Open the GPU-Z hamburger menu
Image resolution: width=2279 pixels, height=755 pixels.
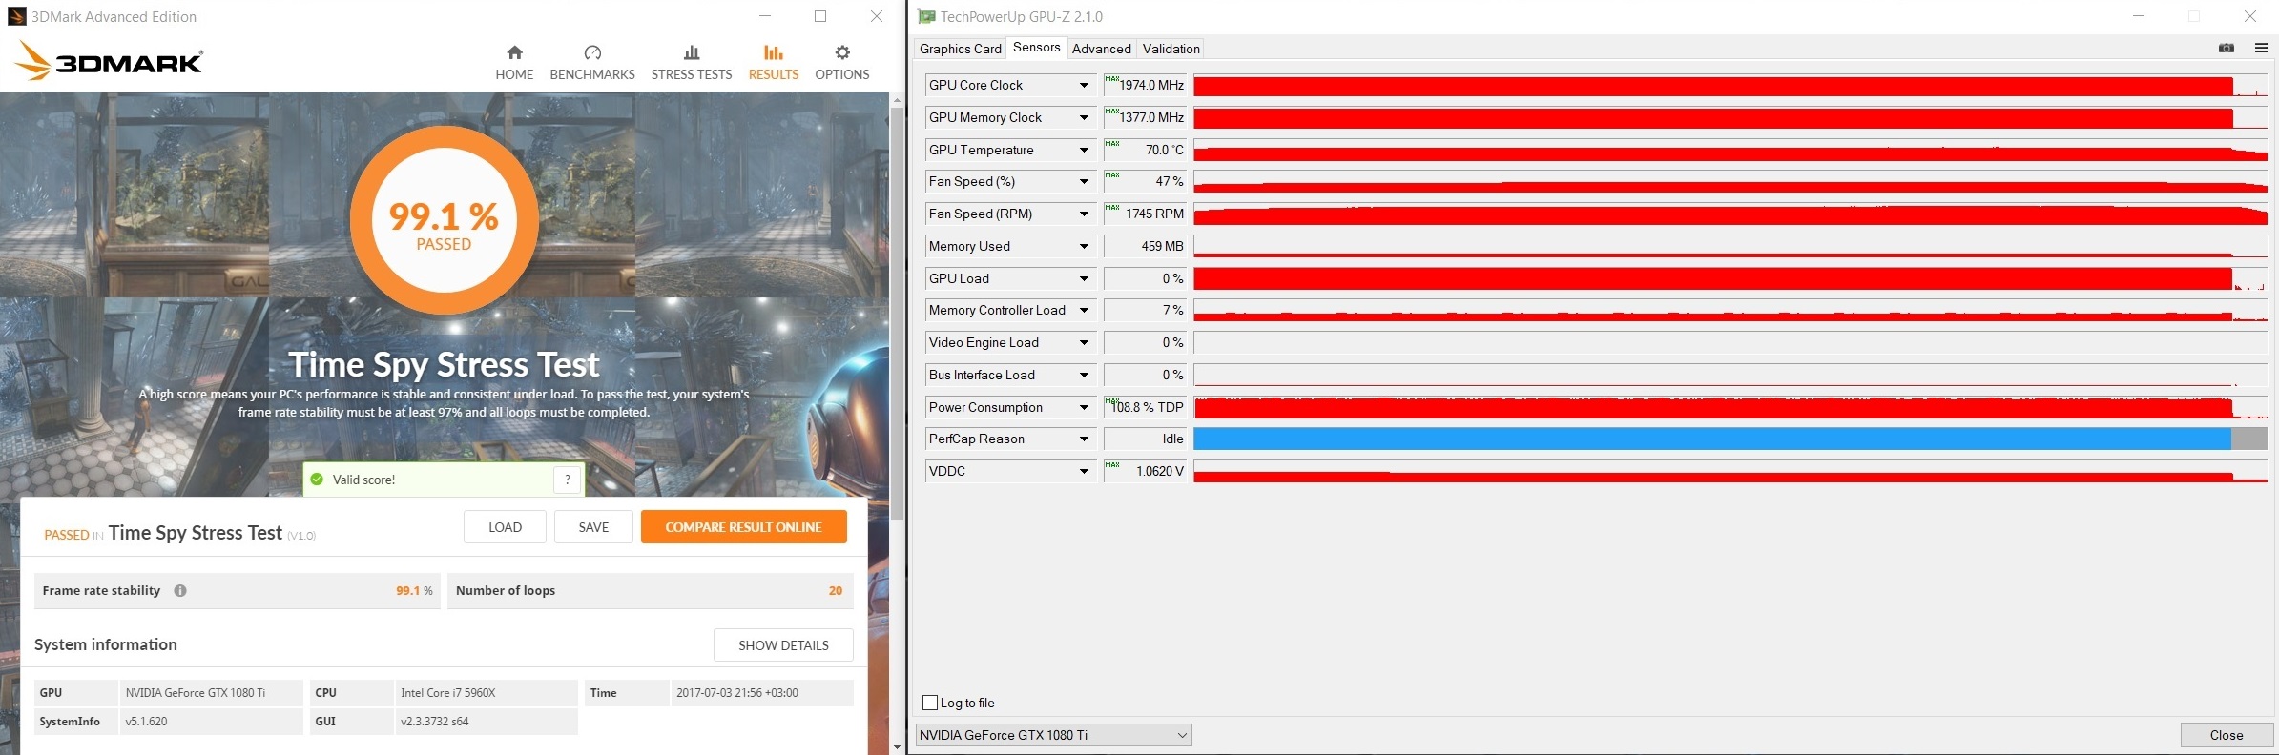pyautogui.click(x=2261, y=48)
